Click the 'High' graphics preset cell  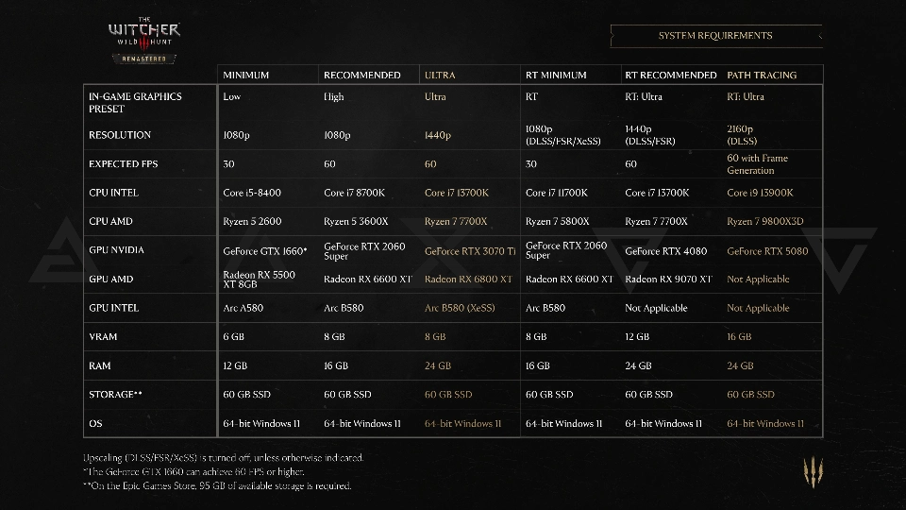pyautogui.click(x=334, y=96)
